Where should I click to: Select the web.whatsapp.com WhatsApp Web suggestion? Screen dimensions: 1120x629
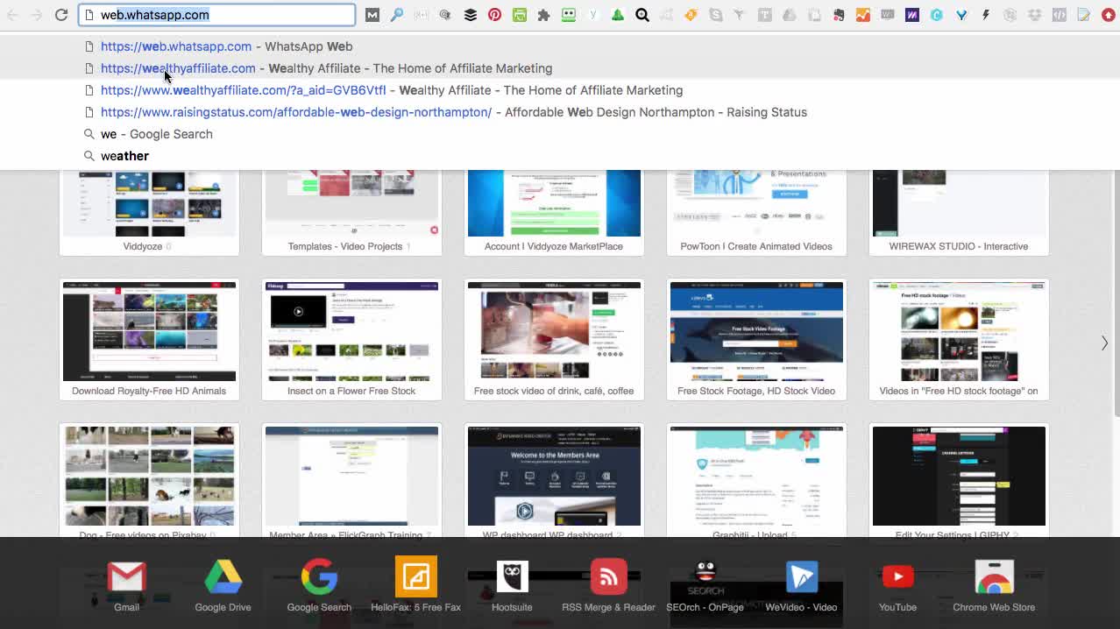tap(560, 46)
